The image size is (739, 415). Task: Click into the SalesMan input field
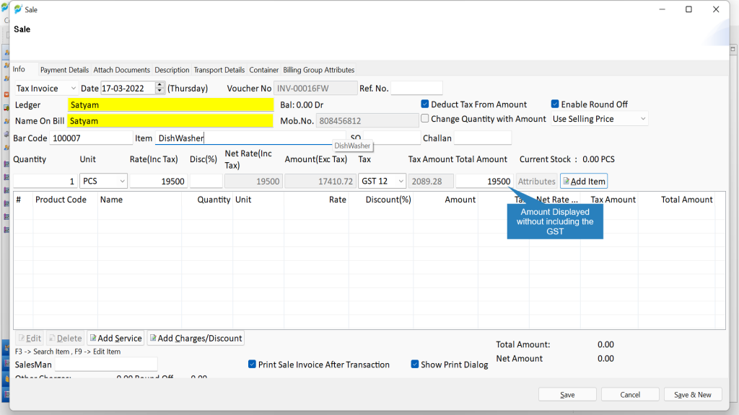pyautogui.click(x=106, y=365)
